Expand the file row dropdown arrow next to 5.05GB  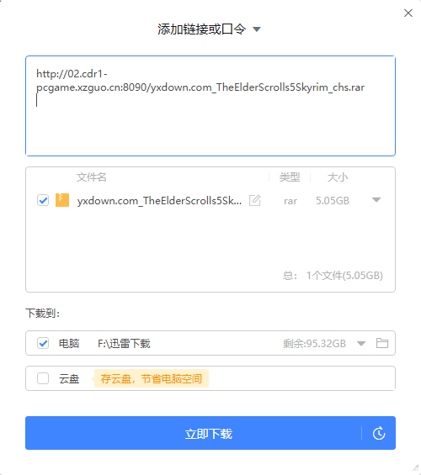pos(376,200)
